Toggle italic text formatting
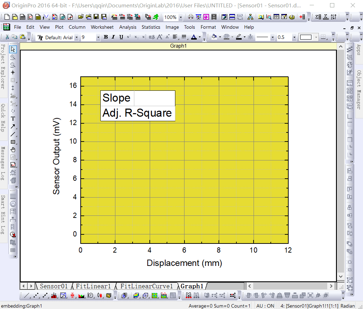 point(113,37)
